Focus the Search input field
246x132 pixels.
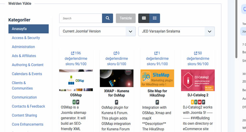[x=81, y=18]
